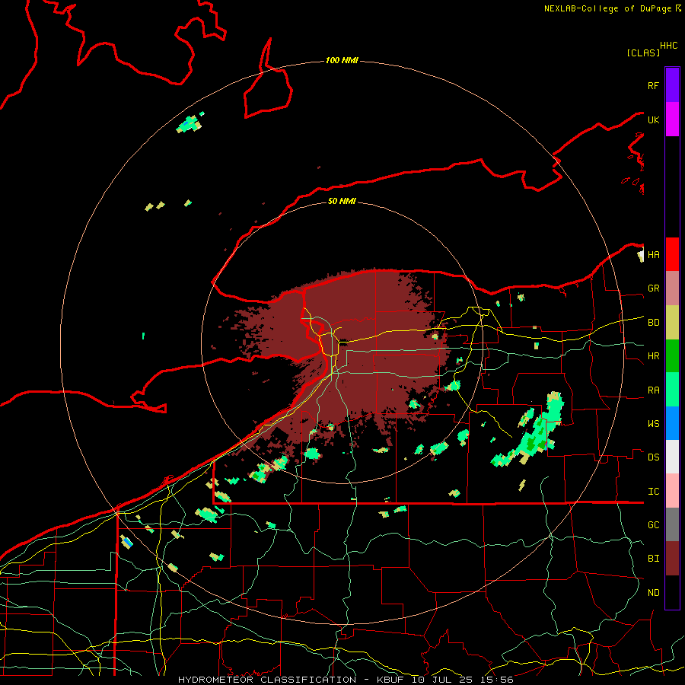Click the WS legend label
The image size is (685, 685).
[653, 424]
